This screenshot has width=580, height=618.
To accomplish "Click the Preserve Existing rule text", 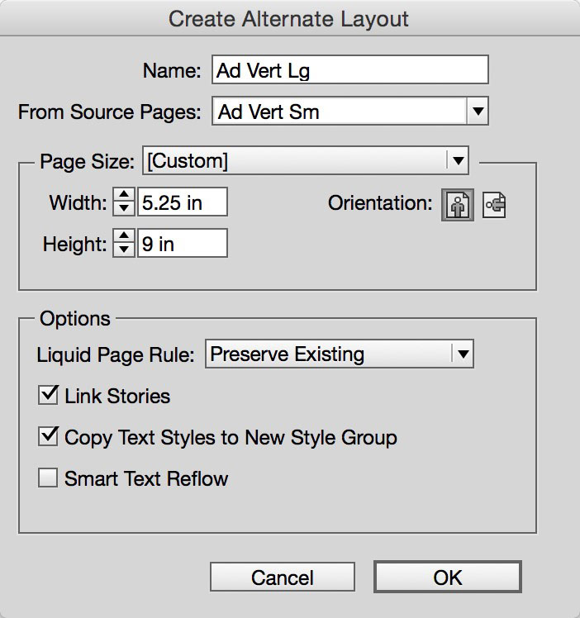I will click(288, 354).
